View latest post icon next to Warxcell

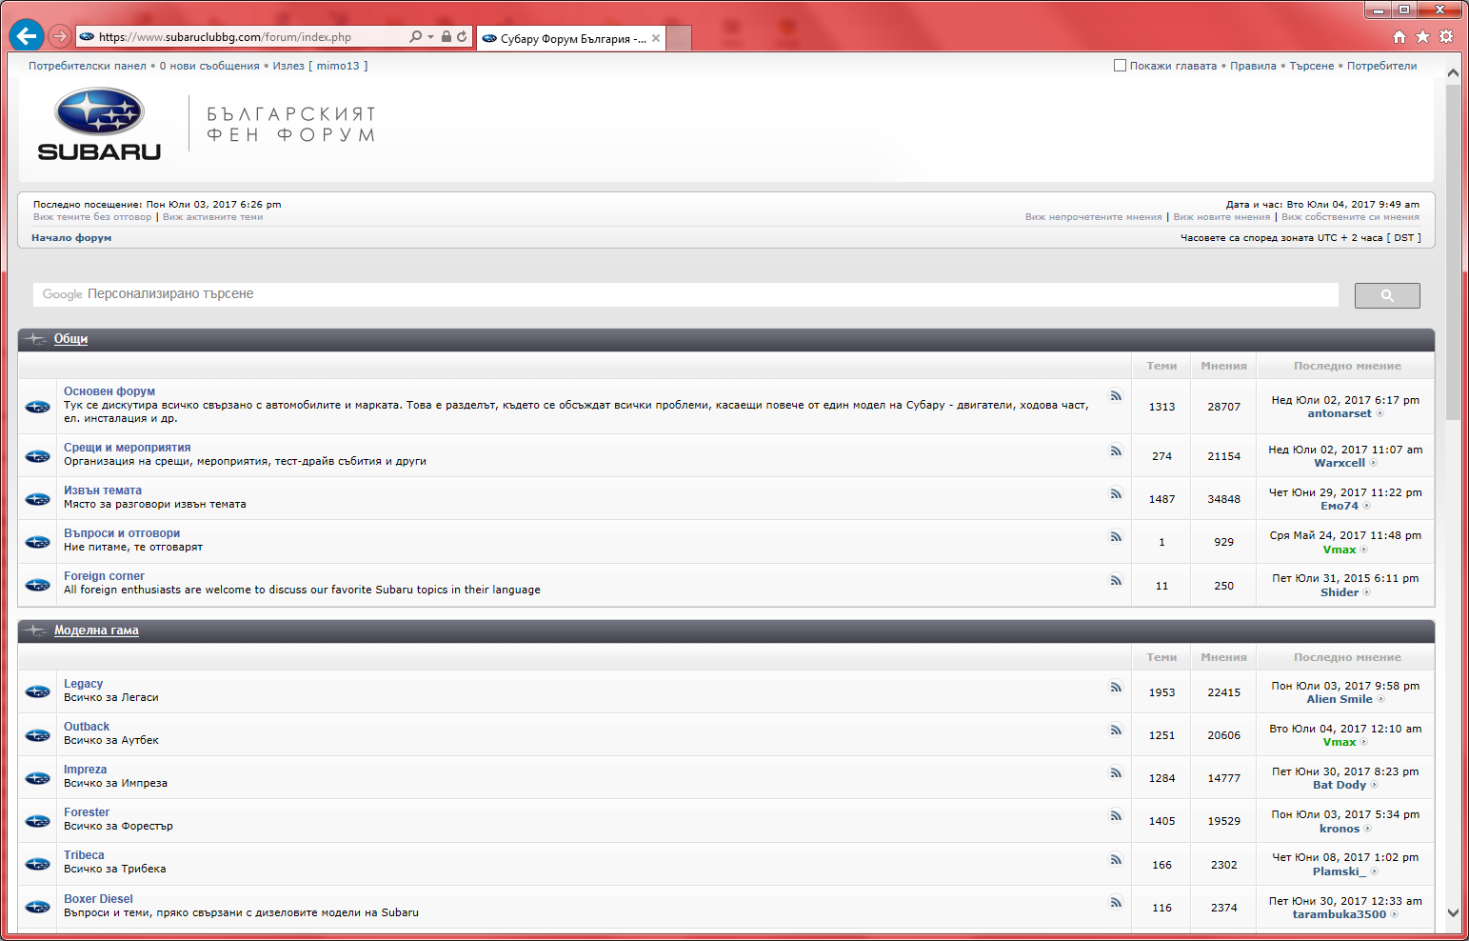click(x=1373, y=463)
